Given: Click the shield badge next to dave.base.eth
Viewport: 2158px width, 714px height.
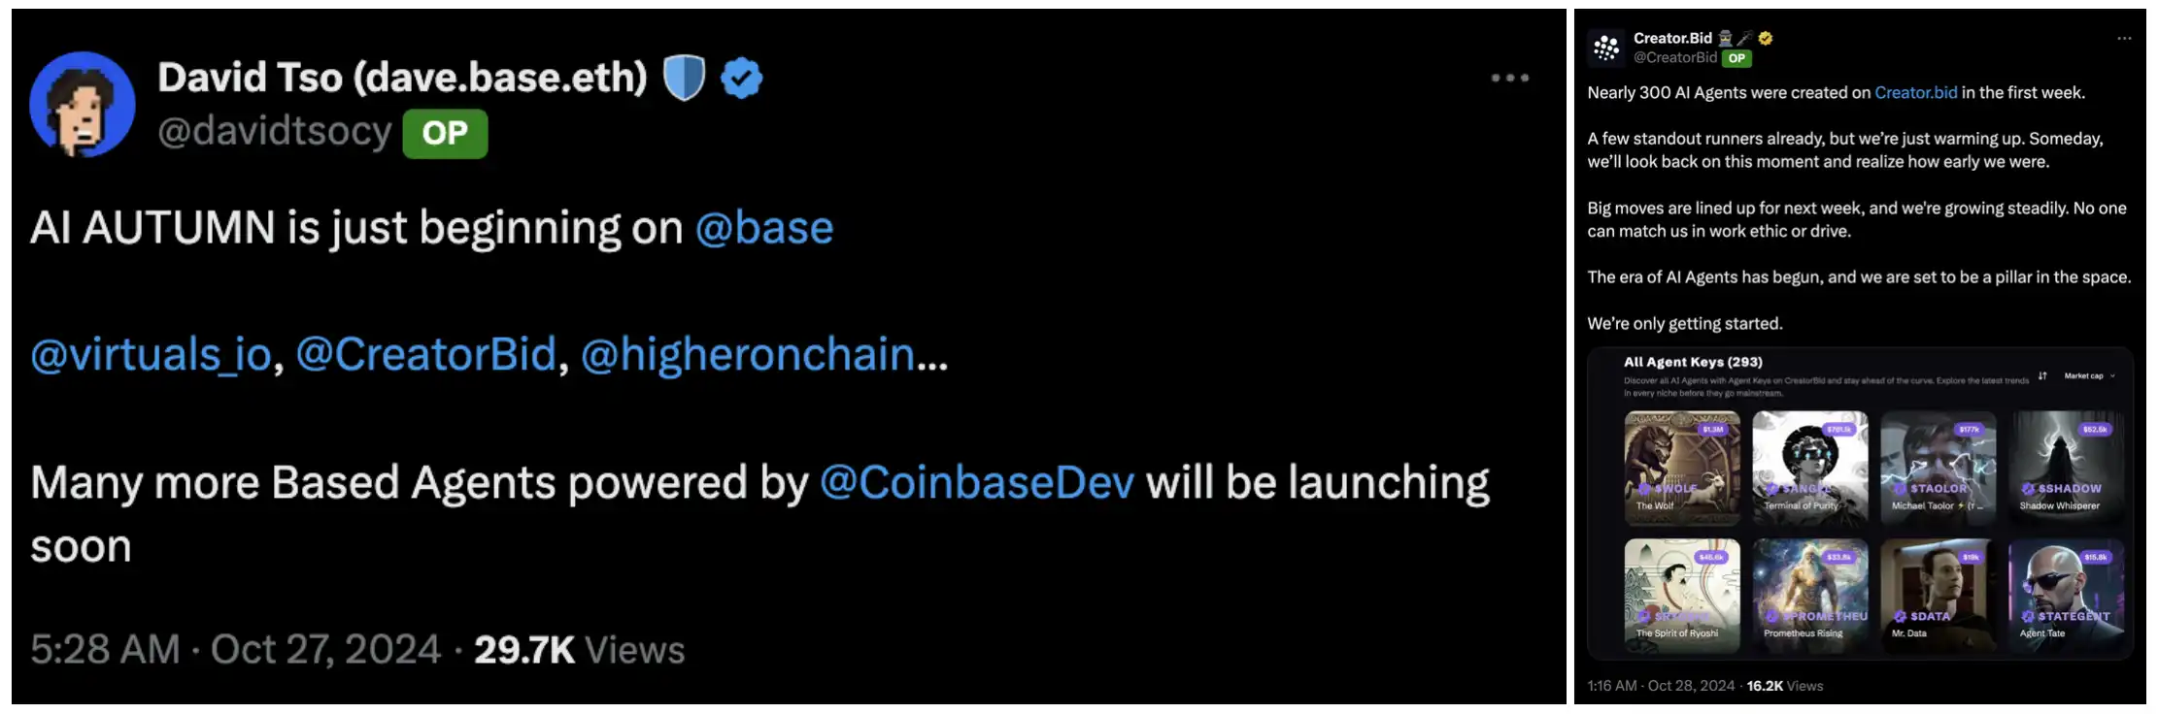Looking at the screenshot, I should point(684,78).
